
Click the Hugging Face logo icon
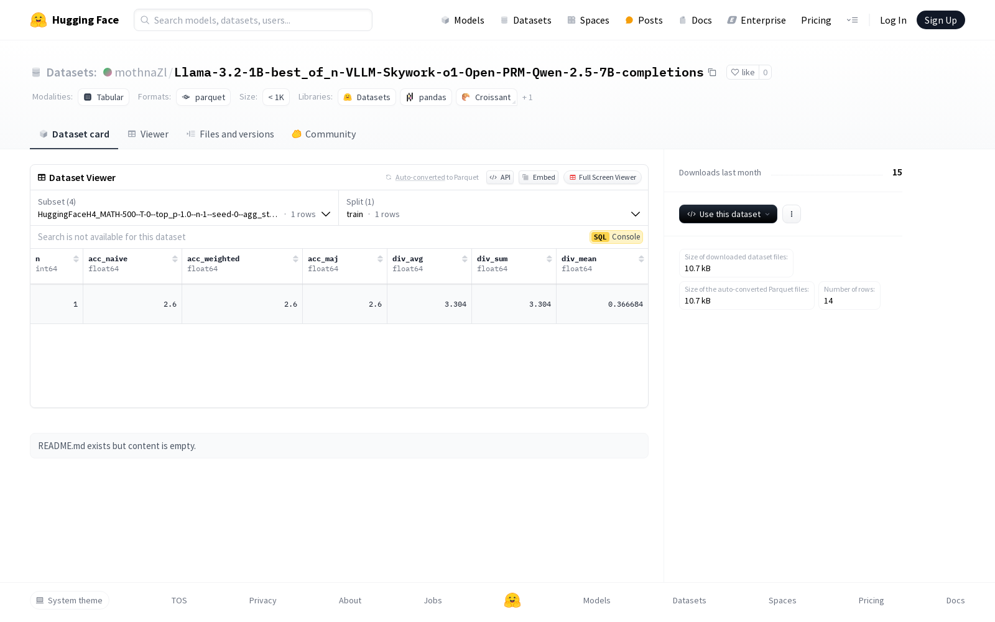click(x=39, y=20)
